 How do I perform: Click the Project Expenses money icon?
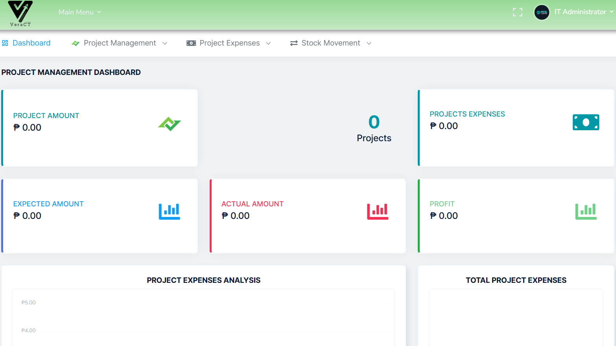click(191, 43)
